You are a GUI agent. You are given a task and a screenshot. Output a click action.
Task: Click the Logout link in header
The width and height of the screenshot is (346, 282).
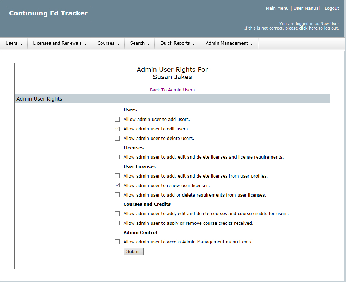coord(332,8)
